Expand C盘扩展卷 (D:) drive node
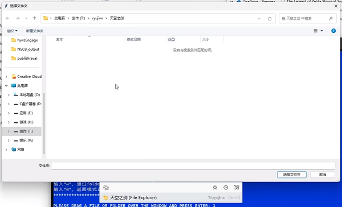 click(x=9, y=104)
